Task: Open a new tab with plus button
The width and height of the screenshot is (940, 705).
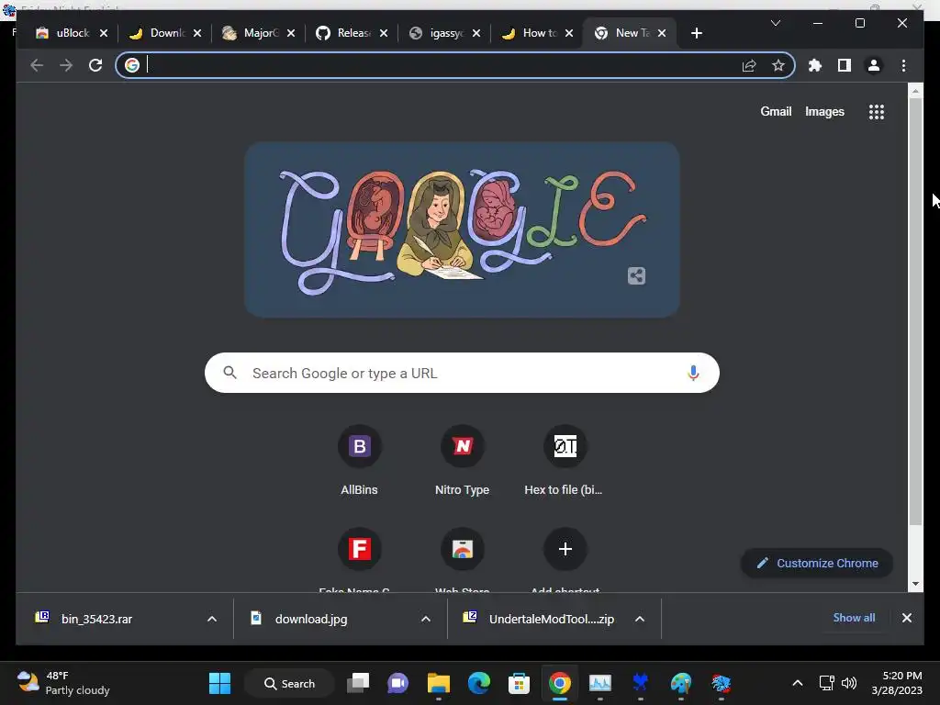Action: 696,33
